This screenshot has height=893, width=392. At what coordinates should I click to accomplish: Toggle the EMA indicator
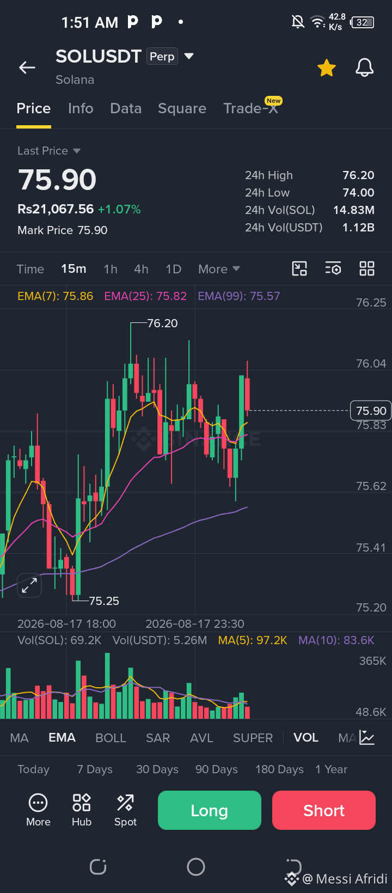[62, 738]
